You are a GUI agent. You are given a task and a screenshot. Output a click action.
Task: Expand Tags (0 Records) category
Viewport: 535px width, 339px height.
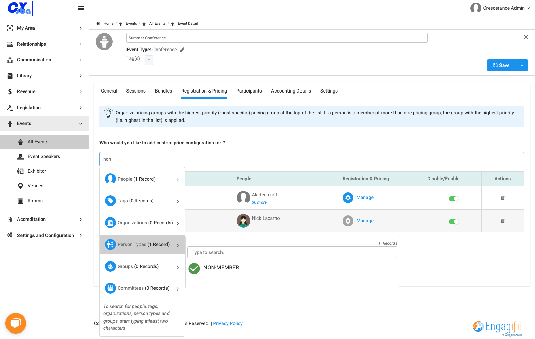(142, 201)
